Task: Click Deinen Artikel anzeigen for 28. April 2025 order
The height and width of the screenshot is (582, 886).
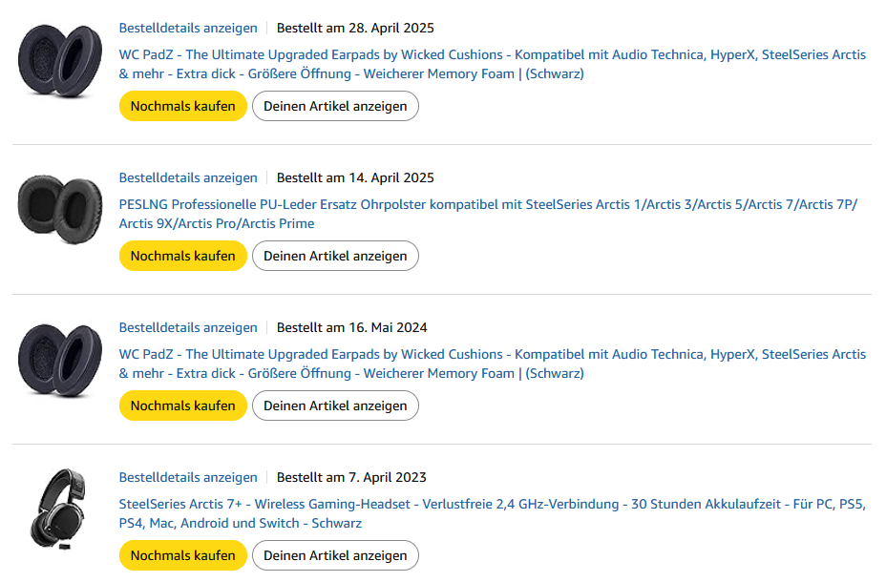Action: coord(335,106)
